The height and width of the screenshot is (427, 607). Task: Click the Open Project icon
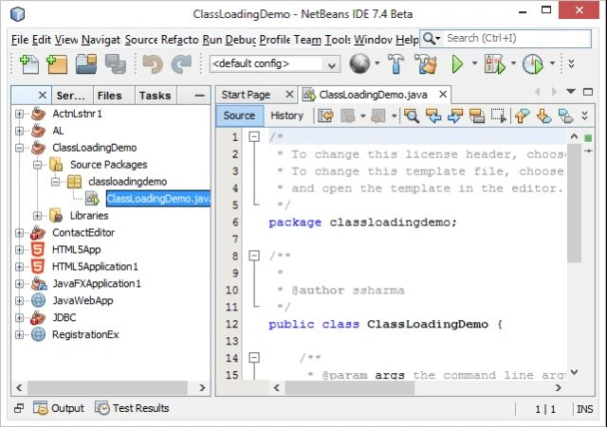86,64
